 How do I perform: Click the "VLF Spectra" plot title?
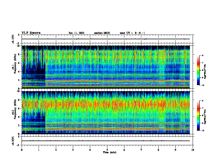click(x=31, y=33)
